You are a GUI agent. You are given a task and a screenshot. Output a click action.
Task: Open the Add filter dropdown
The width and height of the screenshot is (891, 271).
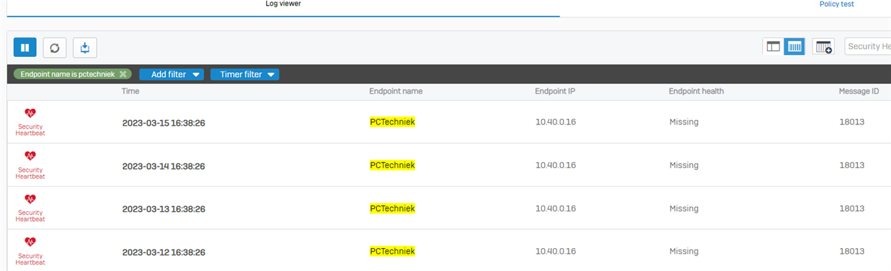coord(171,74)
